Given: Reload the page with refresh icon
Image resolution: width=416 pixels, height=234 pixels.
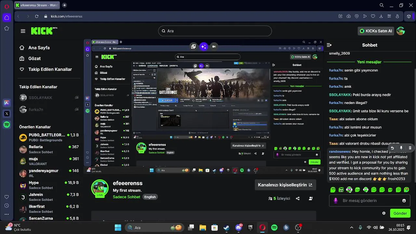Looking at the screenshot, I should tap(37, 16).
